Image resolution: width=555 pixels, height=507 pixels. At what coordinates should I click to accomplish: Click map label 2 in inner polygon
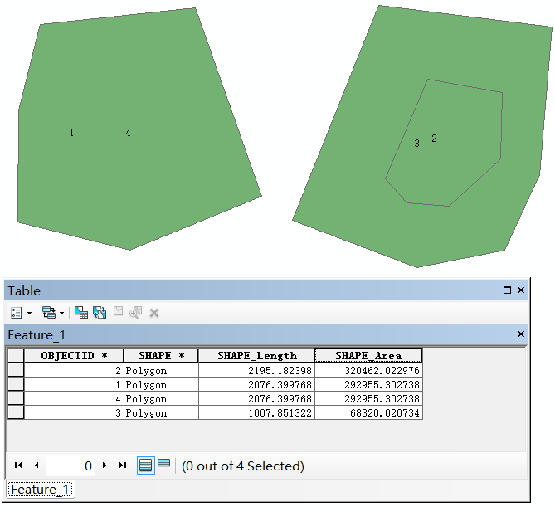tap(435, 139)
